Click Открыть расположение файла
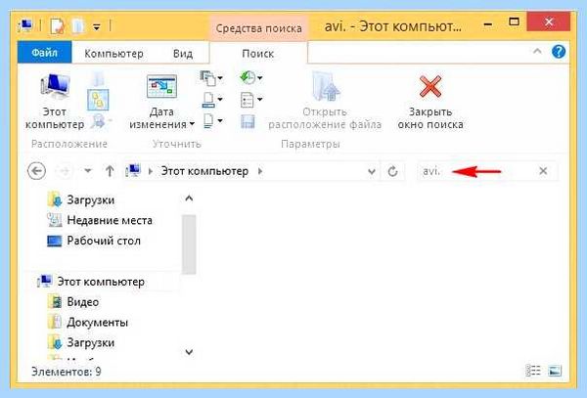587x398 pixels. (x=325, y=101)
